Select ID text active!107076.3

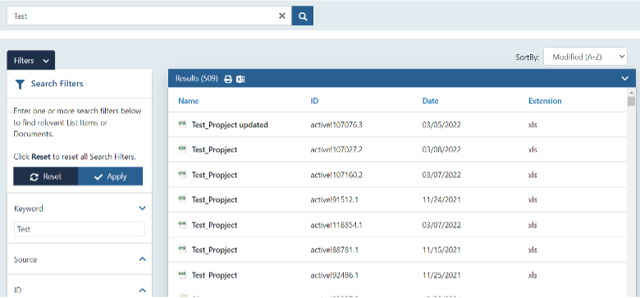[336, 125]
